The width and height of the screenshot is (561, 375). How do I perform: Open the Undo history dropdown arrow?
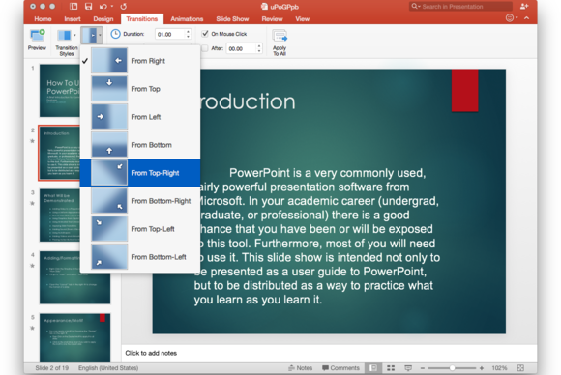112,6
